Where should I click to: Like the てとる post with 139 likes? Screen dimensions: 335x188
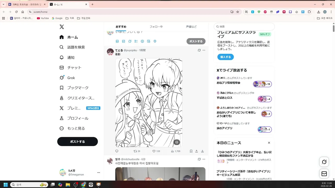pos(156,151)
